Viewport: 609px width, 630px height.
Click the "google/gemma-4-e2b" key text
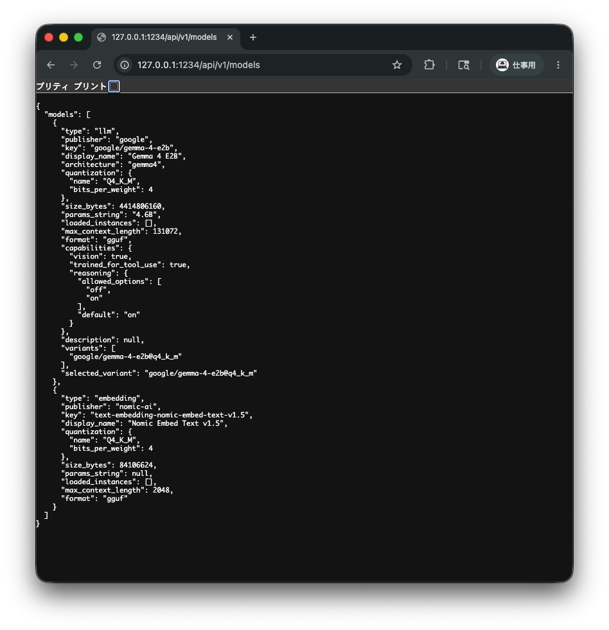point(132,148)
